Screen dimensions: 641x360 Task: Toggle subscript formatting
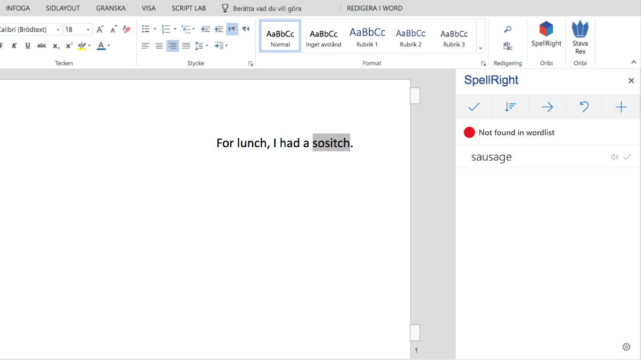56,45
